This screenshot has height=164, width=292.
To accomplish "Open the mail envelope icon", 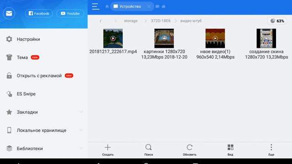I will [9, 13].
